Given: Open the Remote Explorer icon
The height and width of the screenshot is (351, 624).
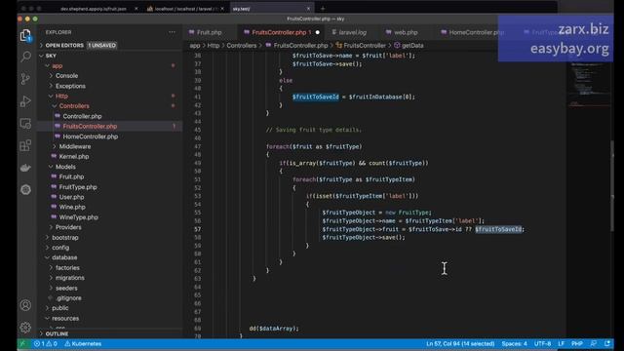Looking at the screenshot, I should [25, 124].
